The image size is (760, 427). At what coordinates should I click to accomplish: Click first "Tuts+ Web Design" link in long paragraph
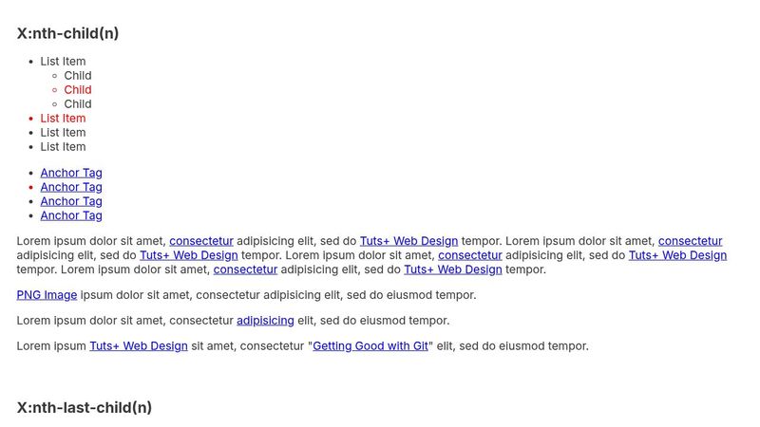[x=408, y=241]
